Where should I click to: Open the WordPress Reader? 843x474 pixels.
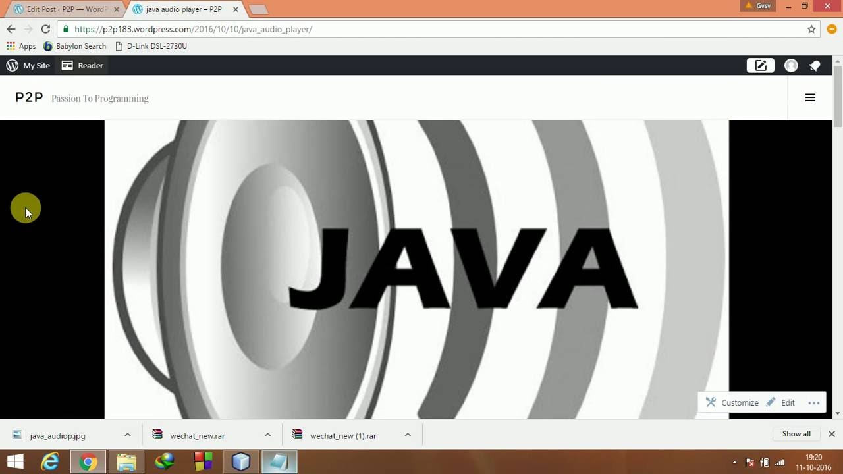(x=82, y=65)
